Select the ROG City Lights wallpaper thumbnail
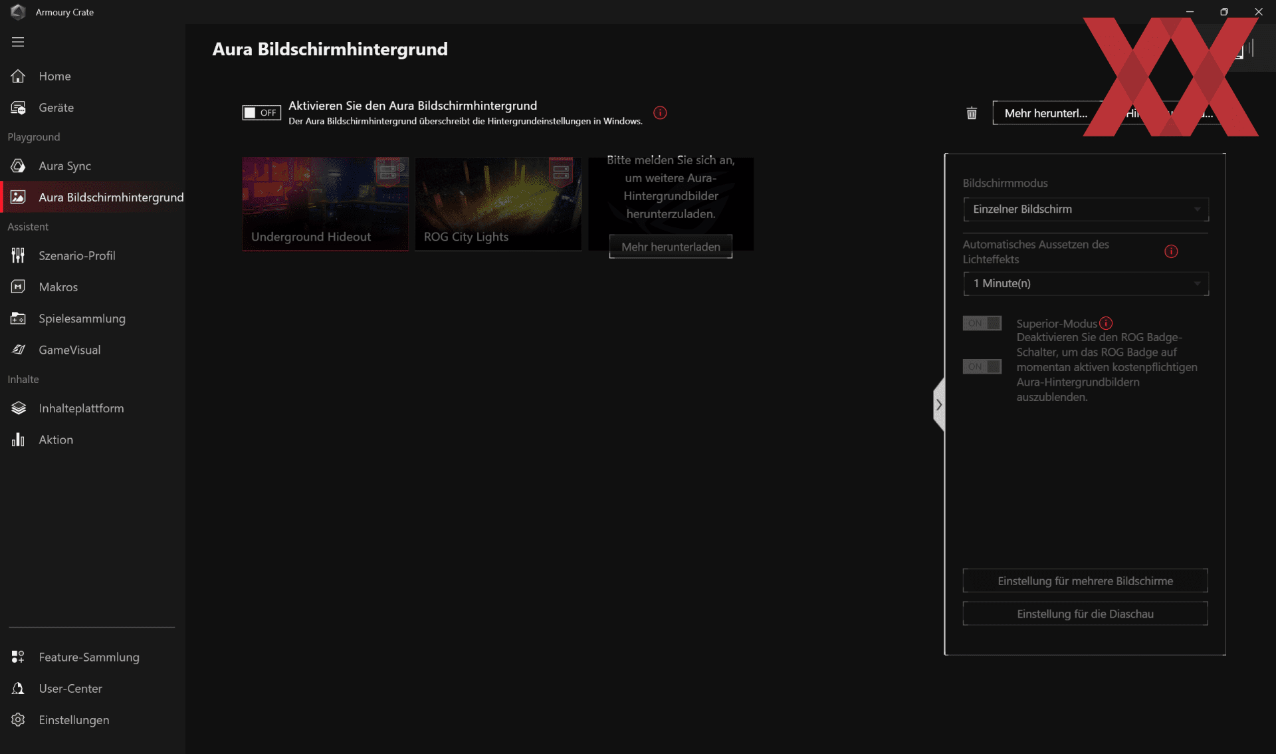 point(498,204)
